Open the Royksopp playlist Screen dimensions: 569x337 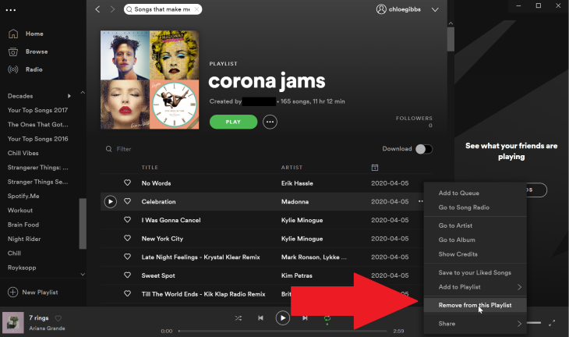pos(22,268)
